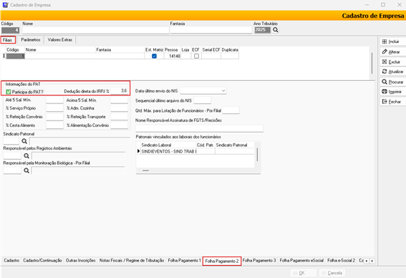Open the Cadastro/Continuação tab

42,260
